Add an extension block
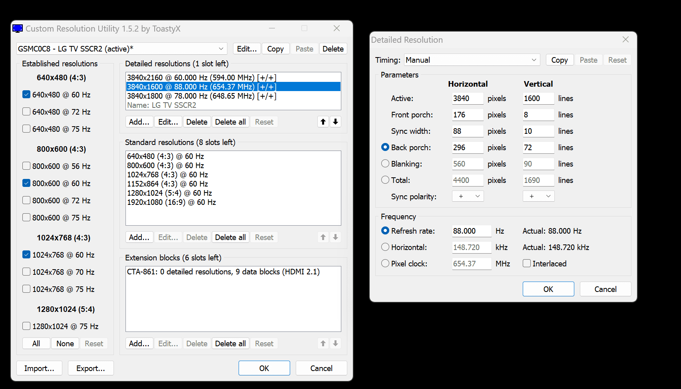Screen dimensions: 681x389 (x=139, y=343)
